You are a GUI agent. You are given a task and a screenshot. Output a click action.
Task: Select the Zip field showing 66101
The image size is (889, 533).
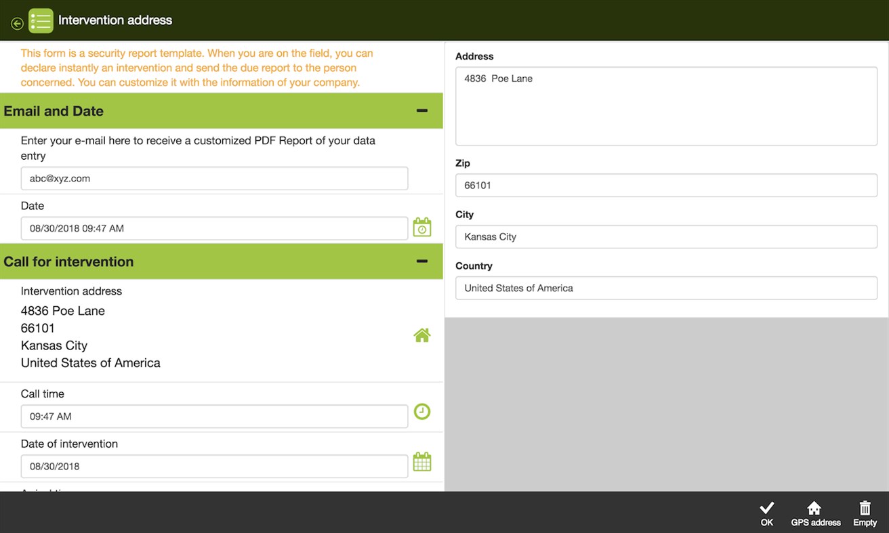[666, 185]
